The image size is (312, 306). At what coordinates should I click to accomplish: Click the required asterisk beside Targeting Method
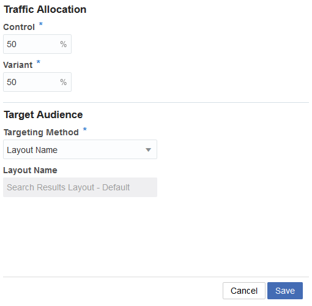[85, 129]
